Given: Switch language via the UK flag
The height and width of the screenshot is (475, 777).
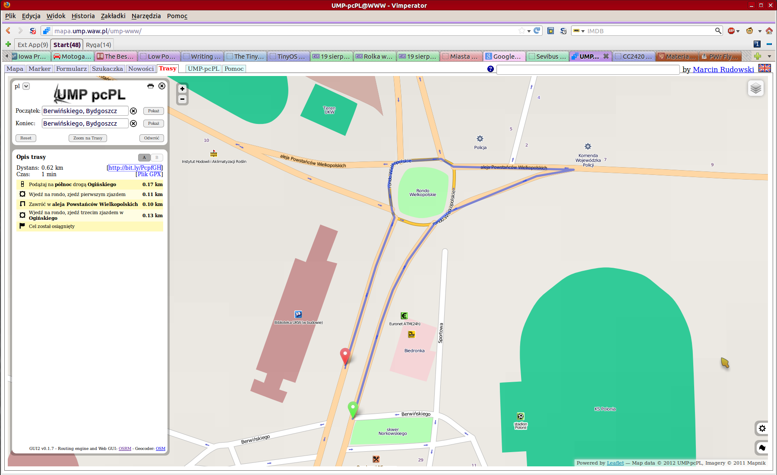Looking at the screenshot, I should click(x=764, y=68).
